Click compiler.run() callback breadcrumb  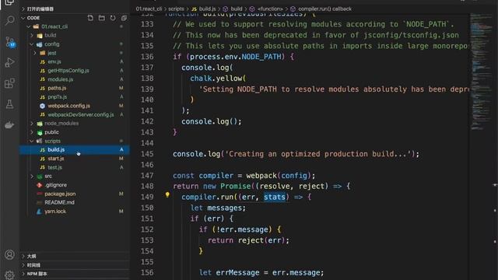coord(321,9)
